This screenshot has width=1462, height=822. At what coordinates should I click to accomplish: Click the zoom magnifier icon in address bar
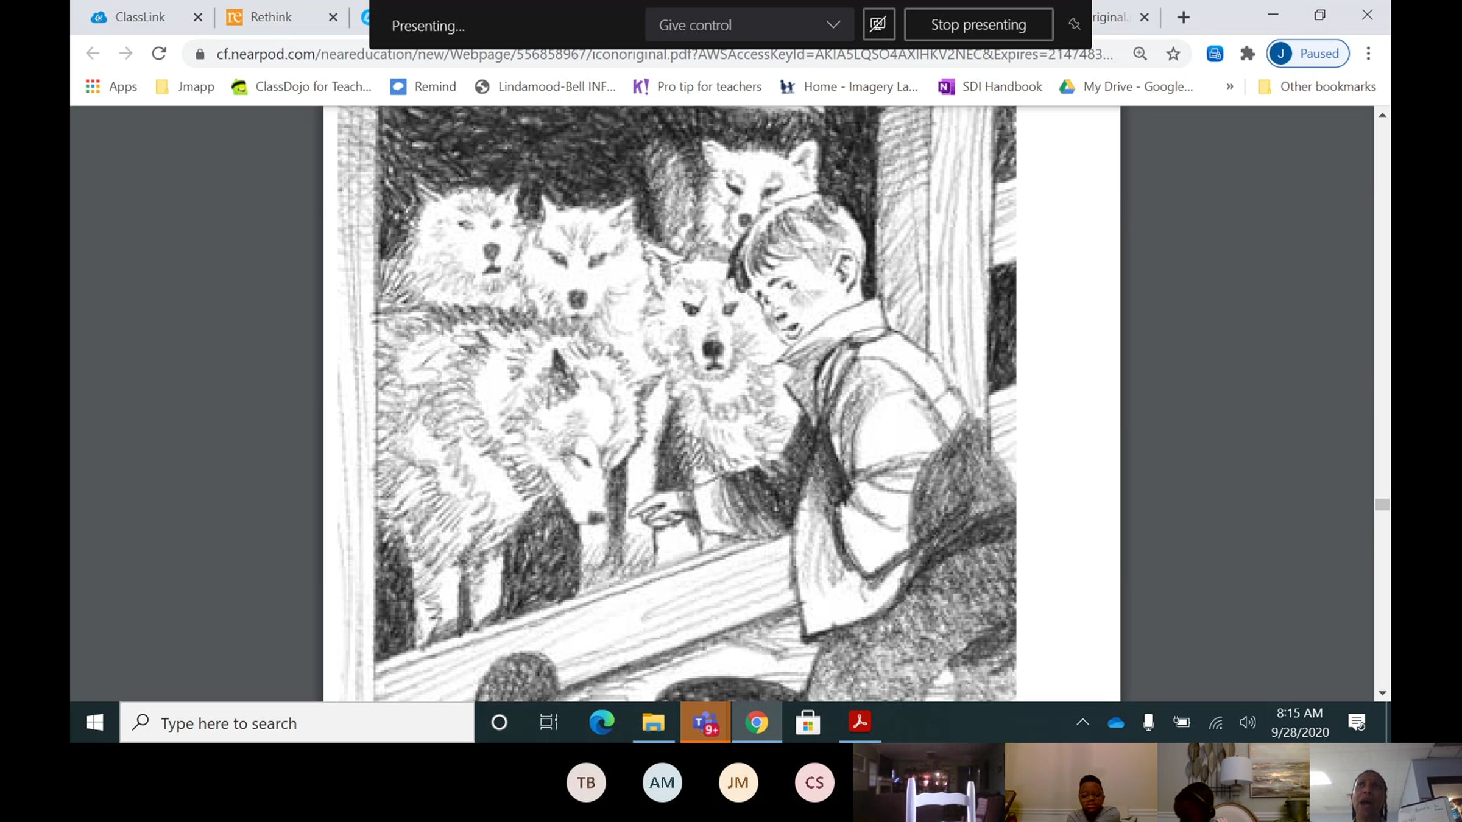(1140, 54)
